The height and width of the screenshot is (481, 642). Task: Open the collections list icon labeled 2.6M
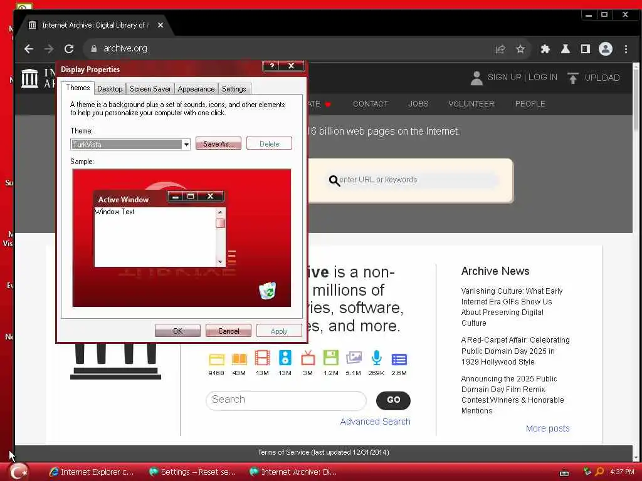click(x=399, y=359)
